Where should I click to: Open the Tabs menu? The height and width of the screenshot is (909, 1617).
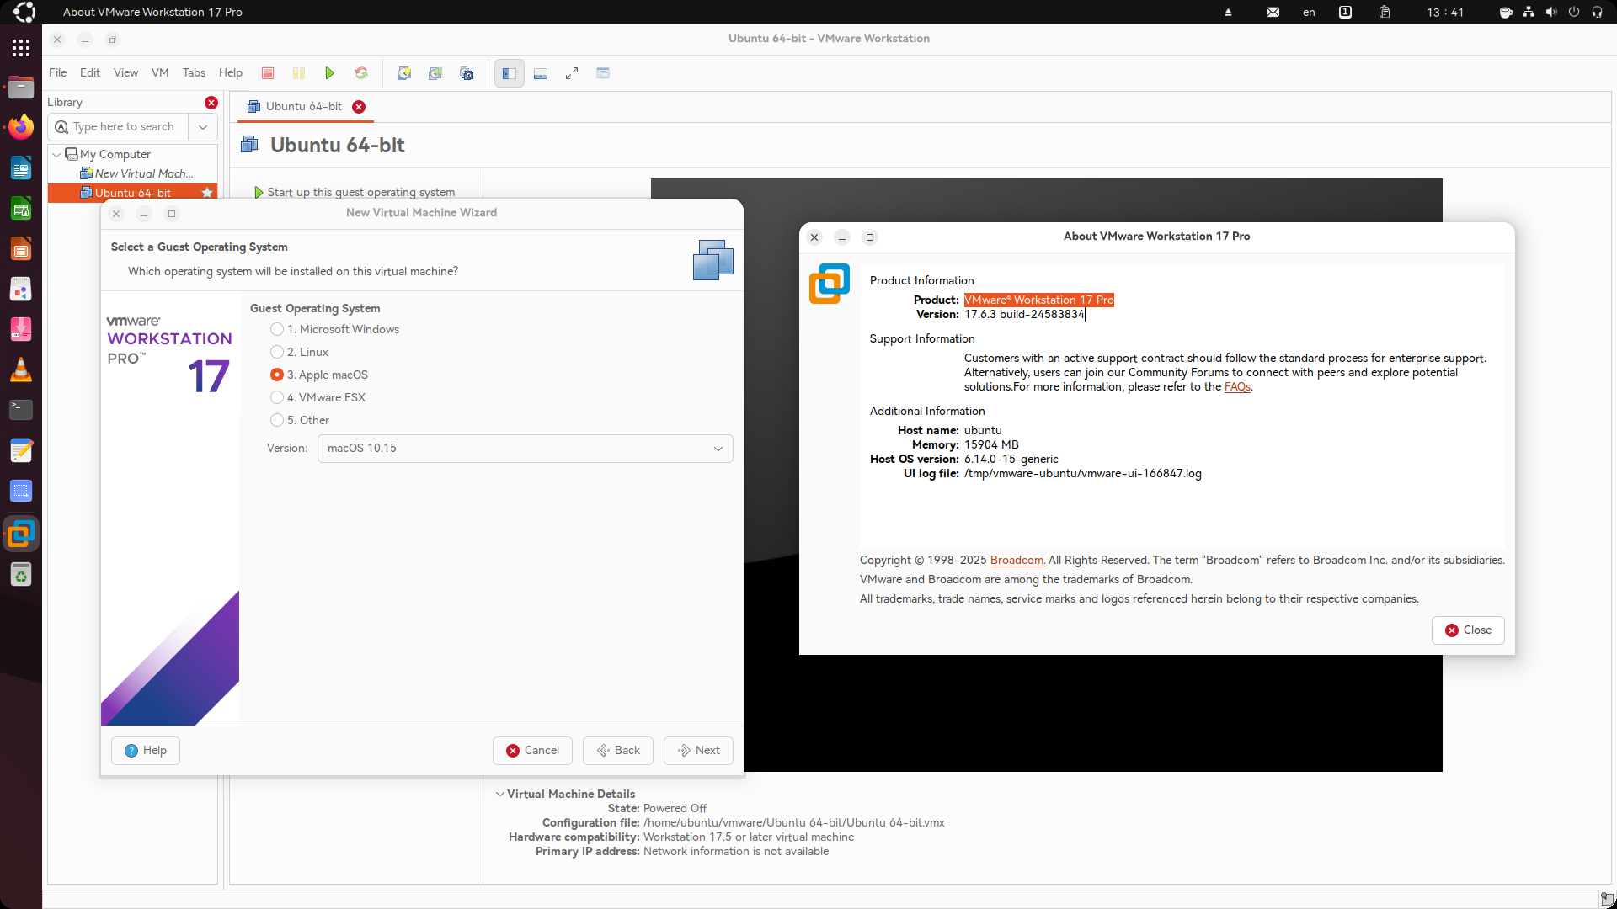[194, 73]
